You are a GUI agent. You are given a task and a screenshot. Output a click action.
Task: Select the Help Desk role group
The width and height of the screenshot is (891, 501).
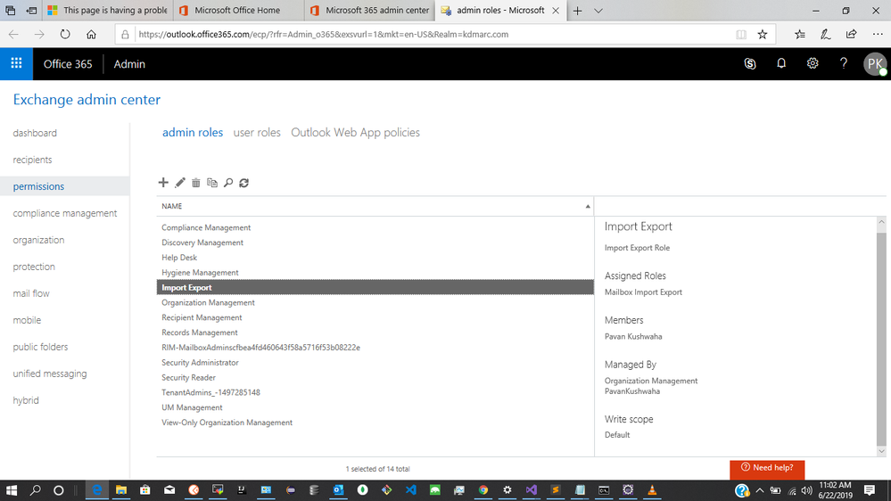pos(375,258)
